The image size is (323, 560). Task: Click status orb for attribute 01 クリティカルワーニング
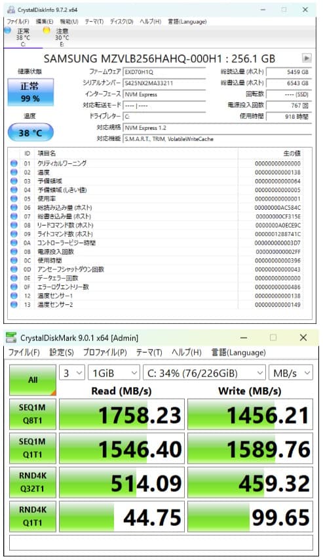[x=14, y=163]
